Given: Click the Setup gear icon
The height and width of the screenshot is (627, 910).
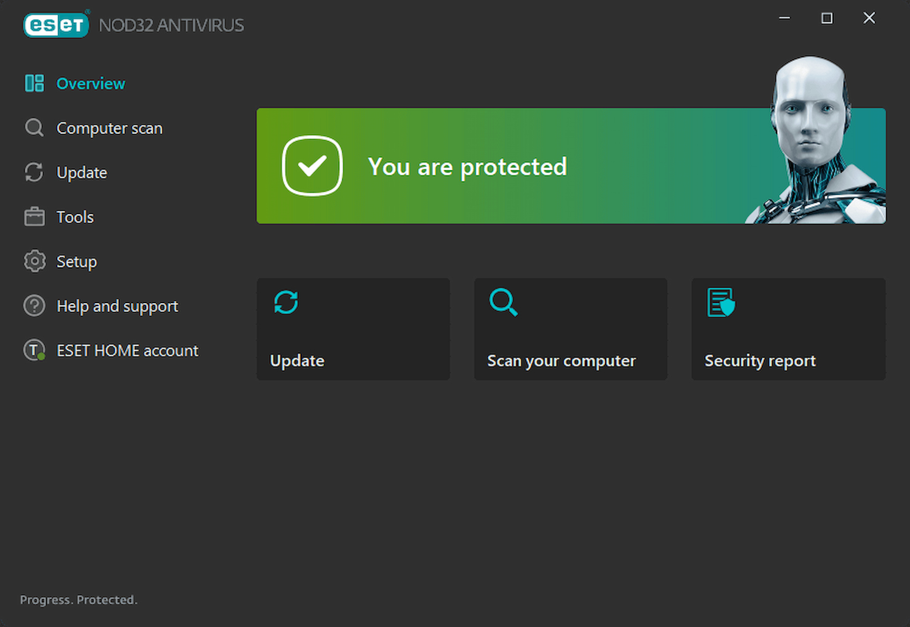Looking at the screenshot, I should (x=34, y=261).
